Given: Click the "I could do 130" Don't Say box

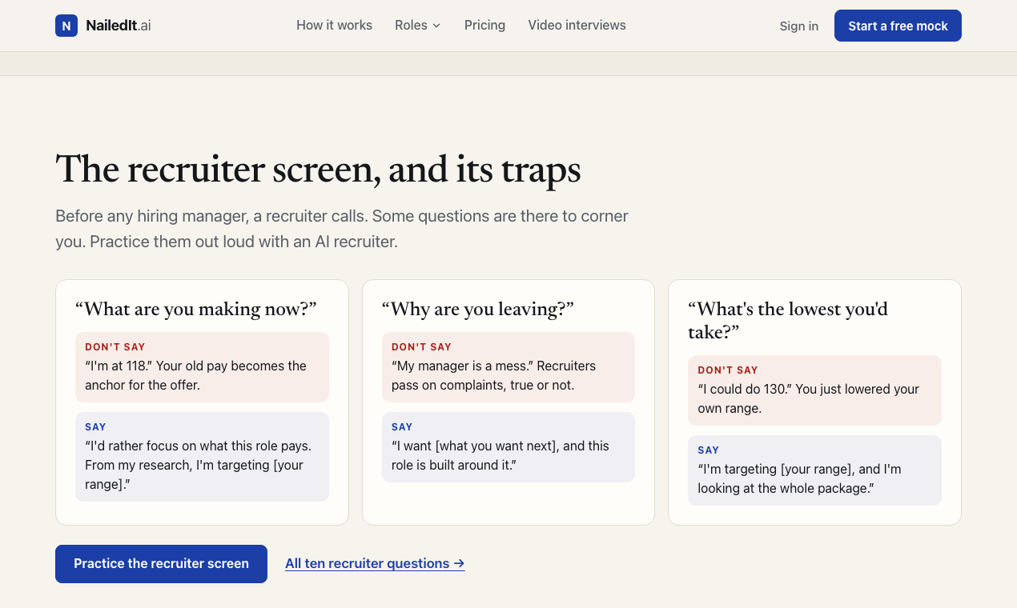Looking at the screenshot, I should tap(814, 390).
